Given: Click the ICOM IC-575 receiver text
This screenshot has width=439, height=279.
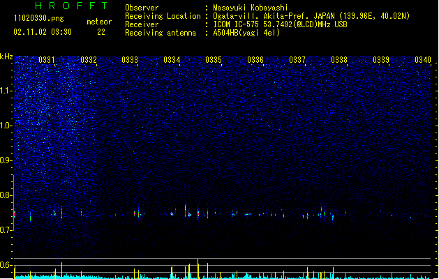Looking at the screenshot, I should point(280,24).
